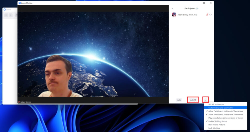Collapse the Participants panel with its chevron

(x=172, y=8)
